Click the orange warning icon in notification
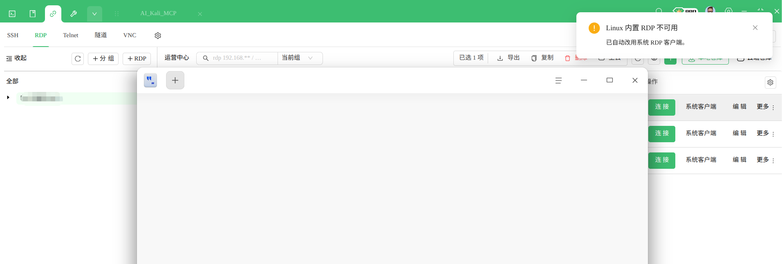 tap(594, 28)
